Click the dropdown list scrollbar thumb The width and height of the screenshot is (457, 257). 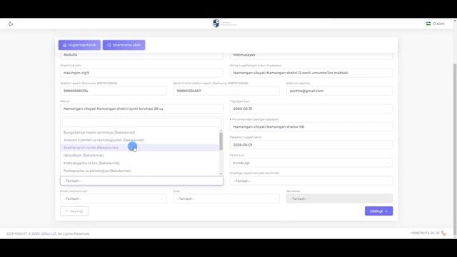coord(221,141)
